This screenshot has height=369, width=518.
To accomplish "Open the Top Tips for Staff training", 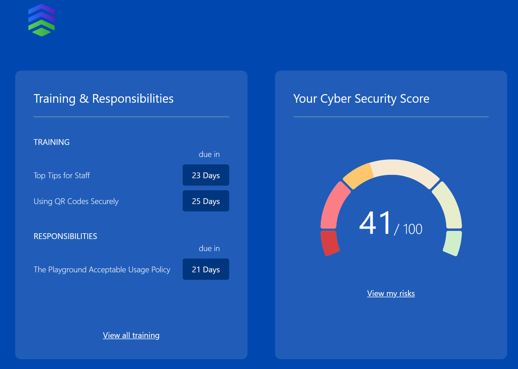I will [62, 175].
